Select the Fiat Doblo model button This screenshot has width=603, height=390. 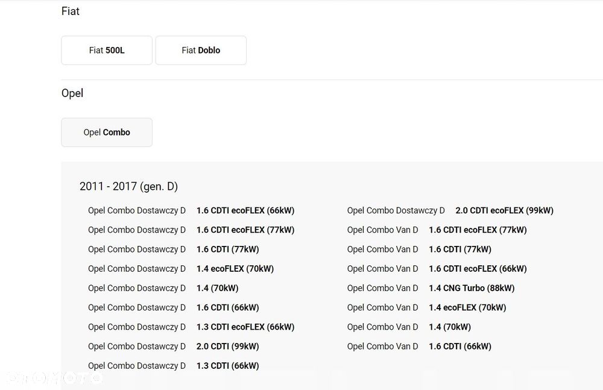201,51
